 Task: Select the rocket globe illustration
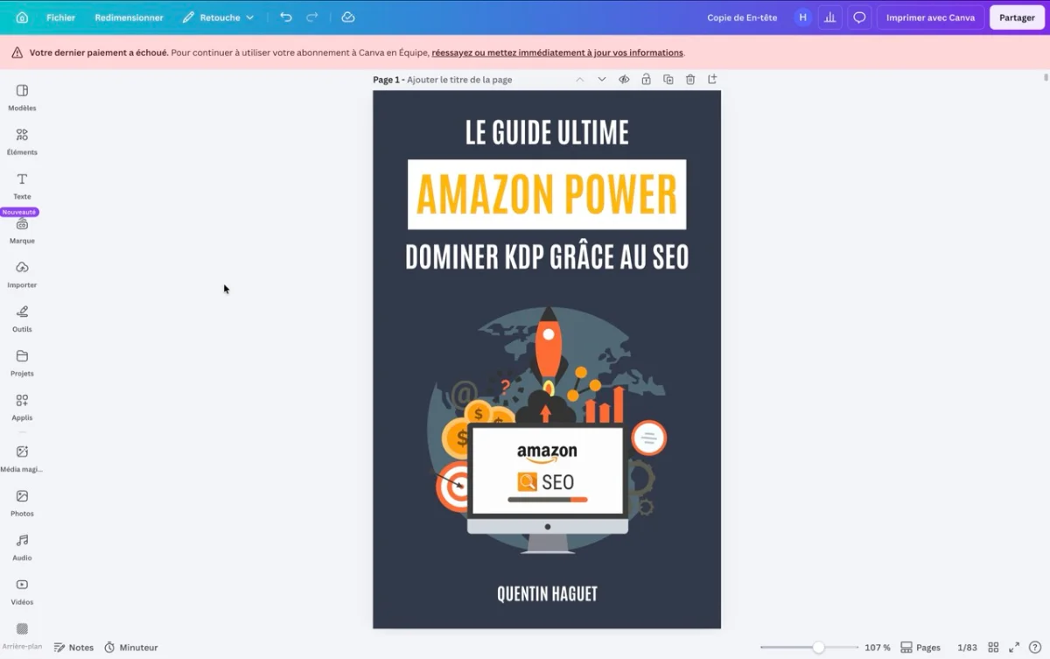point(547,429)
